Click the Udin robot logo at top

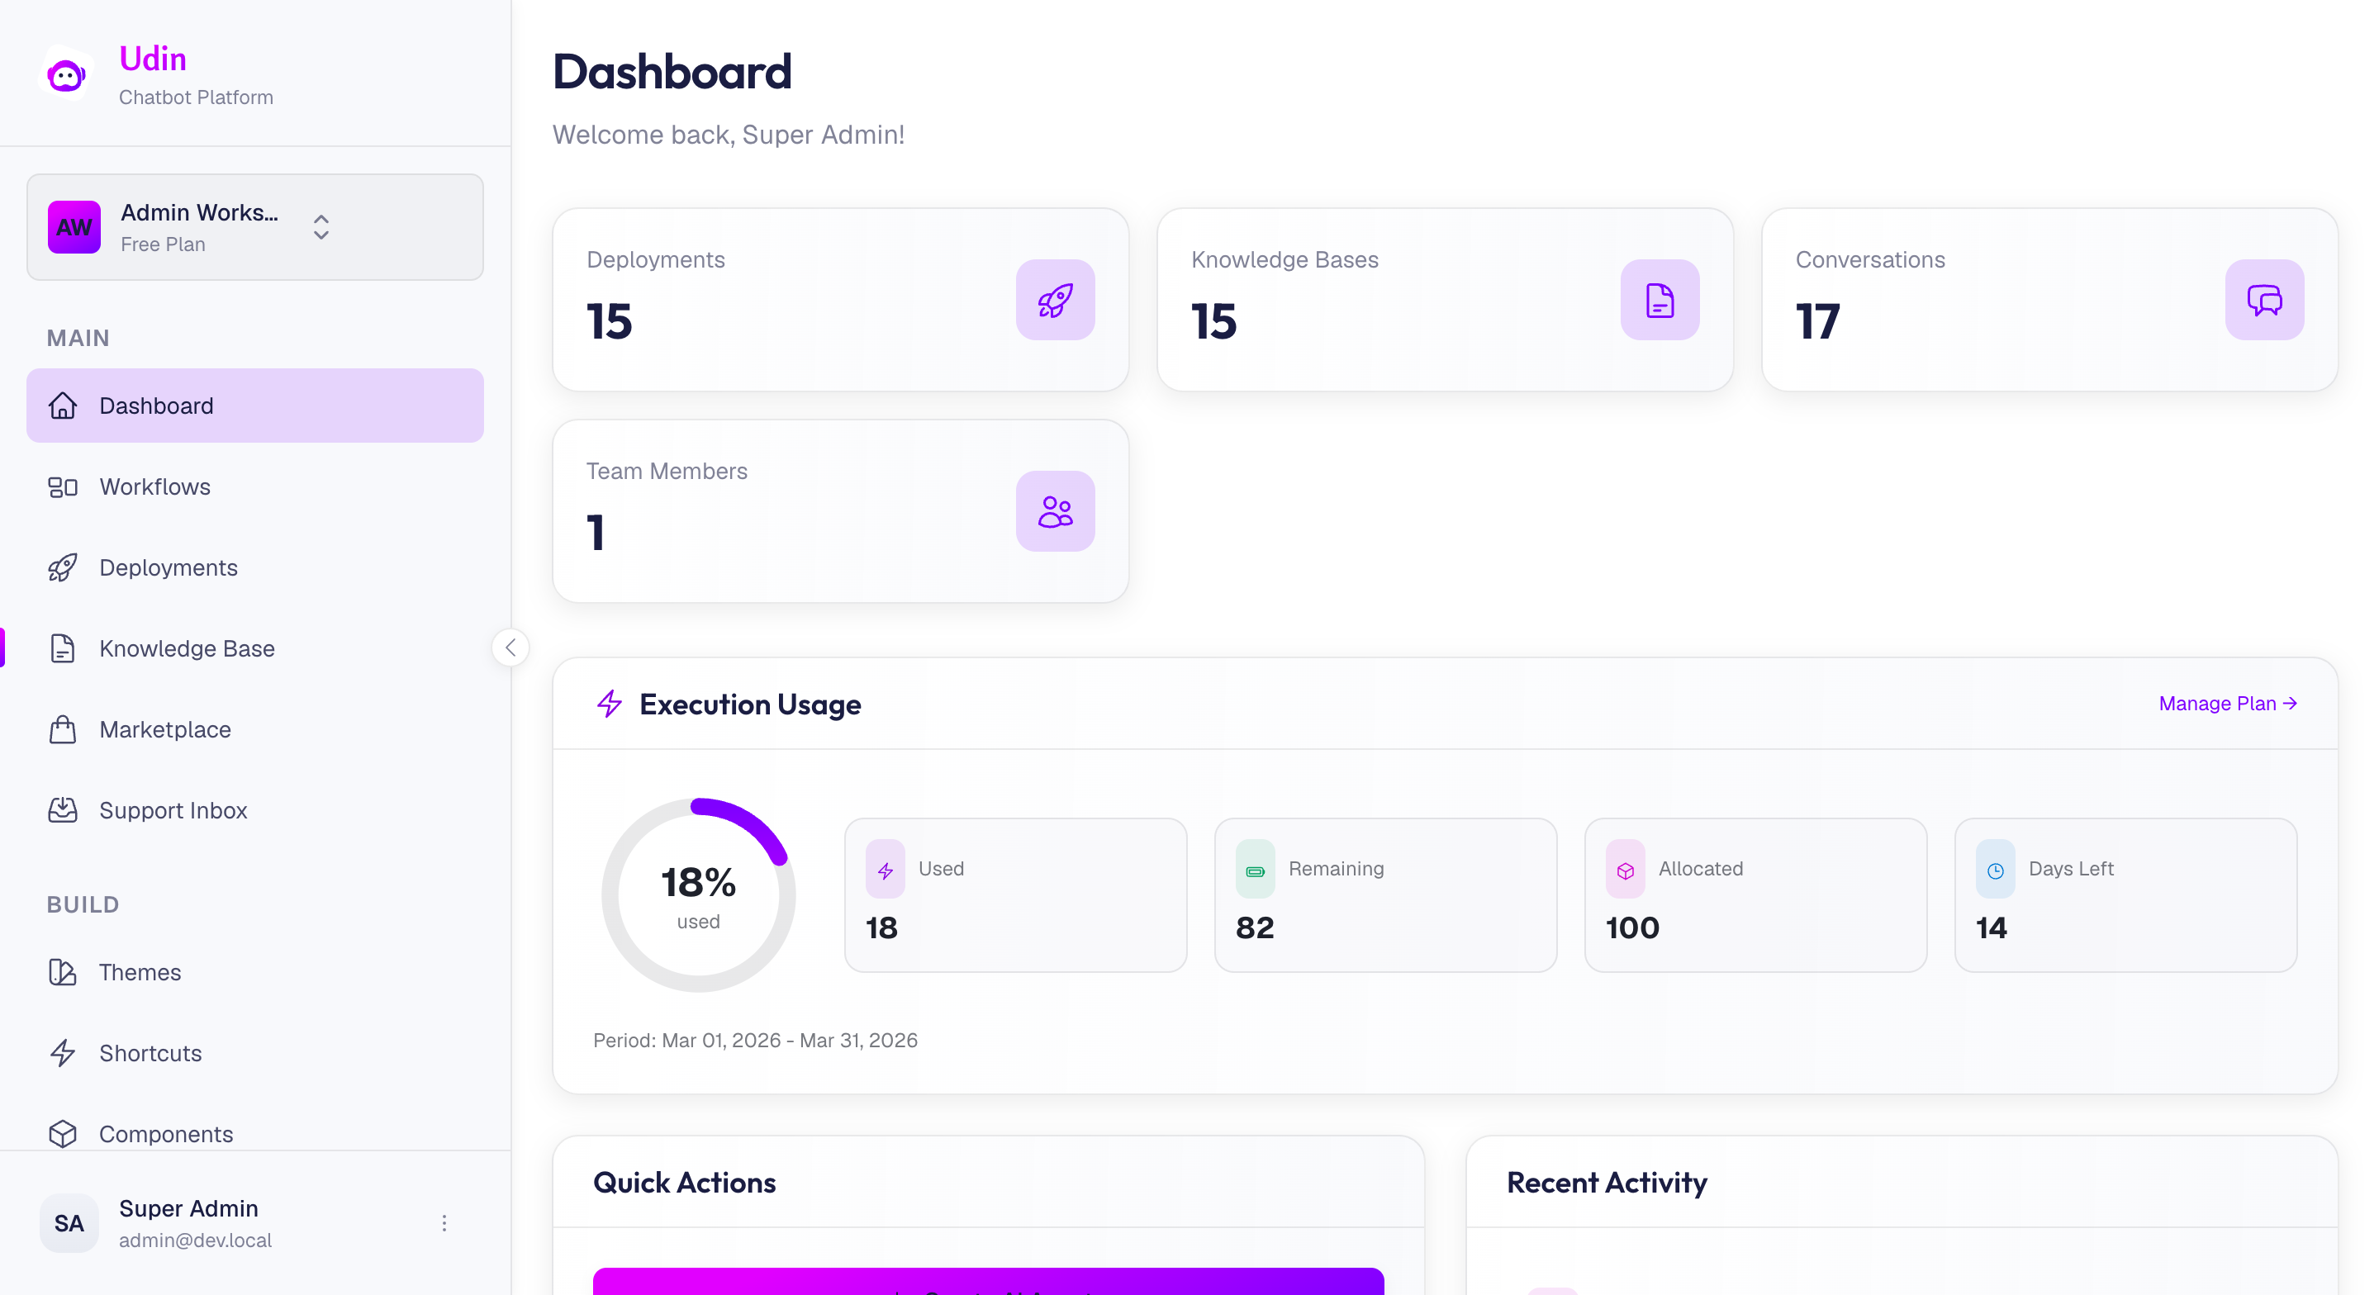point(66,73)
